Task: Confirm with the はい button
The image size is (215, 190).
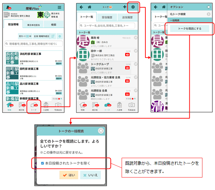Action: pyautogui.click(x=69, y=175)
